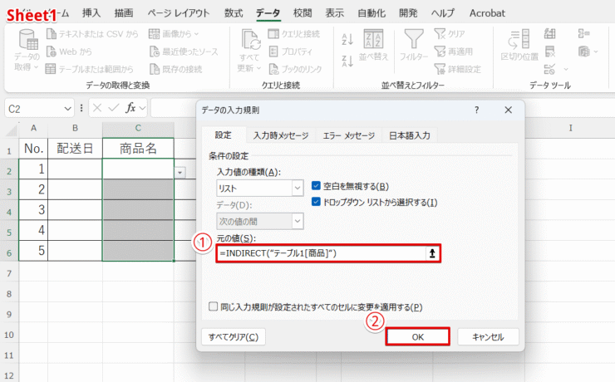
Task: Click the fx insert function icon
Action: 130,108
